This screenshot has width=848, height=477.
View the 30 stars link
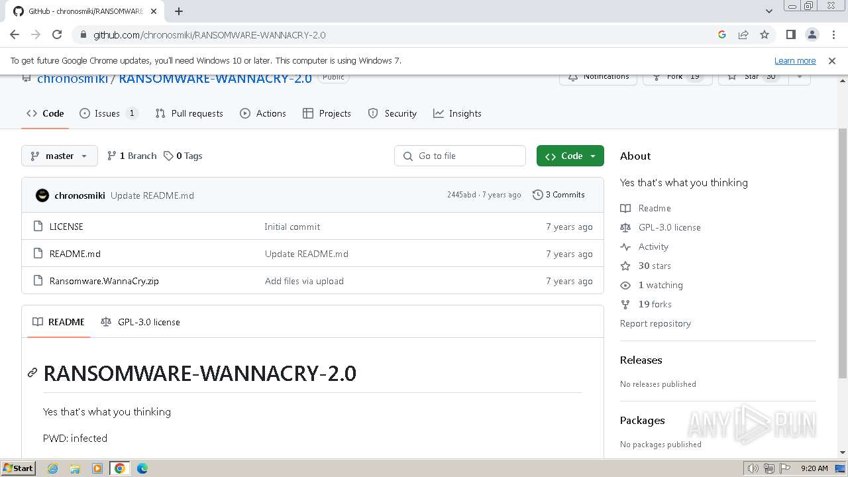[x=646, y=266]
